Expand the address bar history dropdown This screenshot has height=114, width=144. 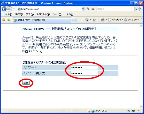tap(83, 9)
